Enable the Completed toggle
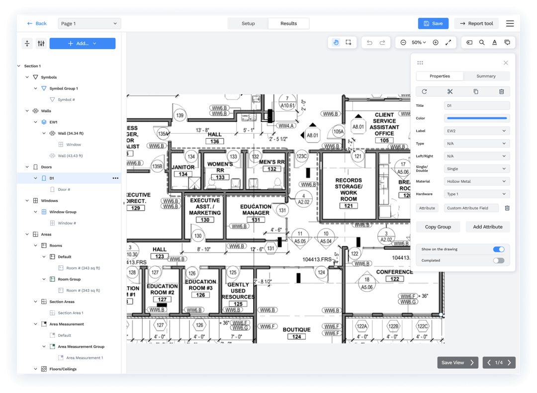This screenshot has height=393, width=537. coord(498,260)
